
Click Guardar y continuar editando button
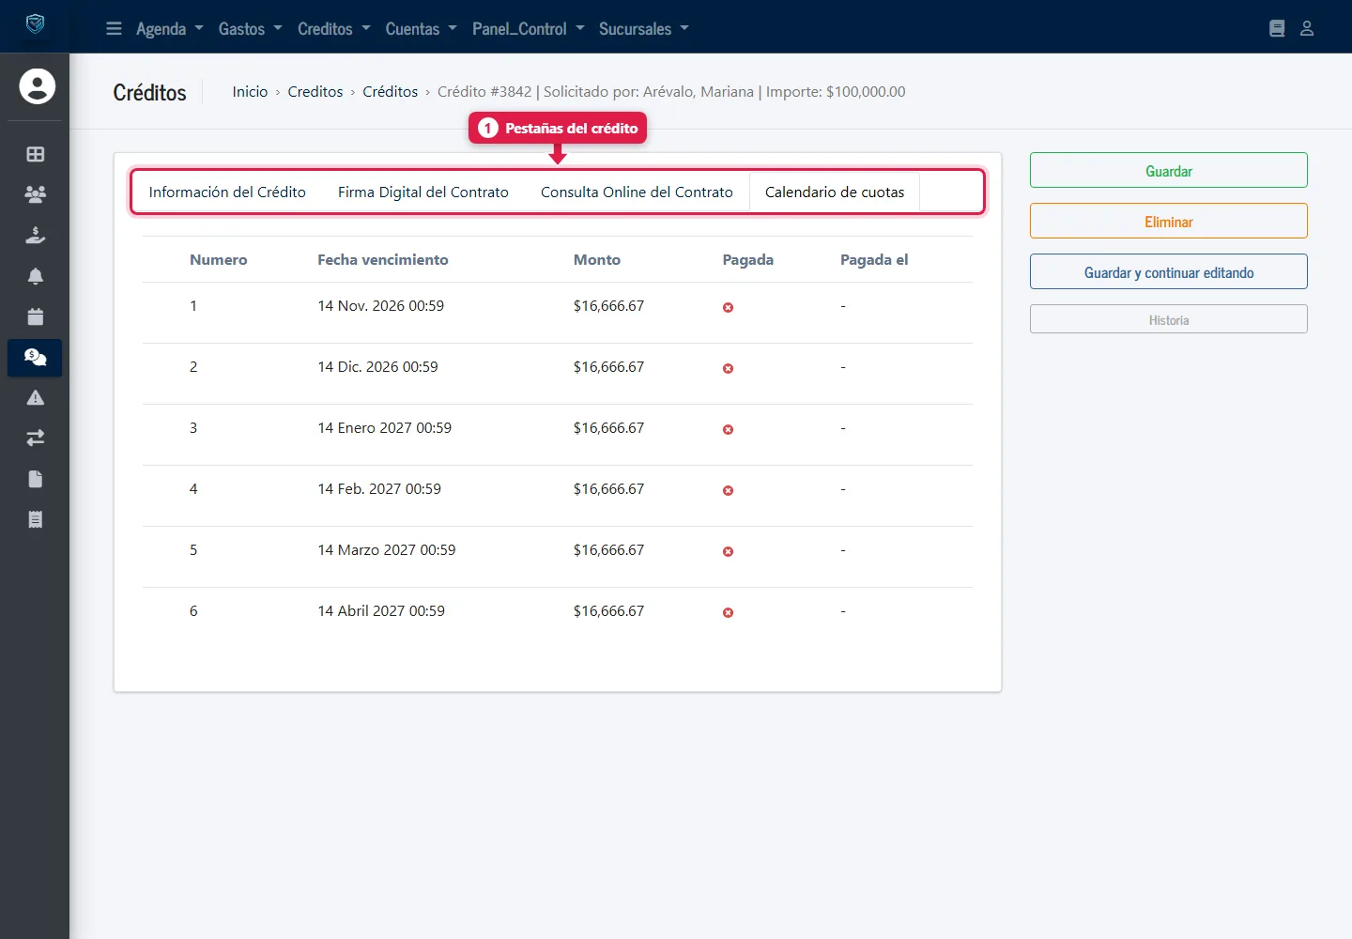(1169, 271)
